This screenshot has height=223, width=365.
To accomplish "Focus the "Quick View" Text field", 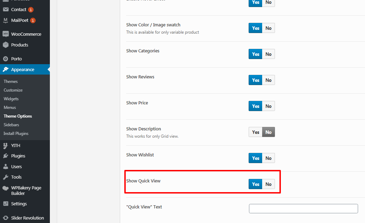I will pyautogui.click(x=303, y=208).
